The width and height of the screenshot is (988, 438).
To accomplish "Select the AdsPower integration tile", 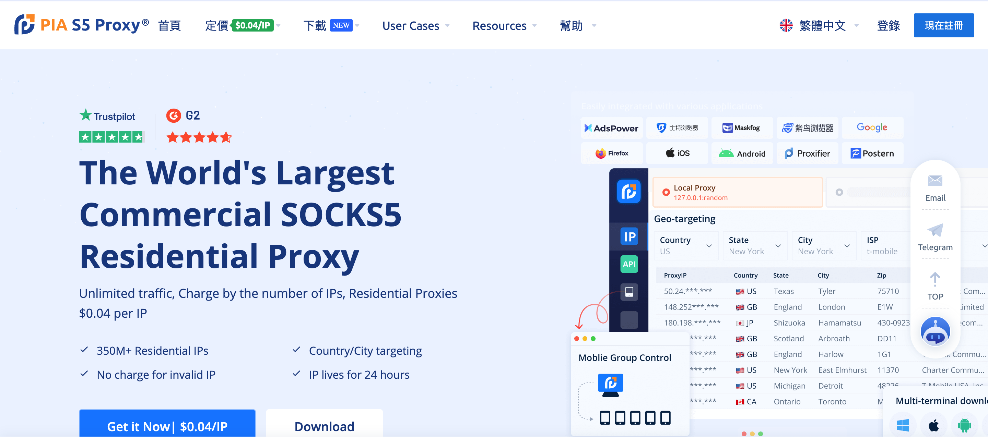I will pos(611,128).
